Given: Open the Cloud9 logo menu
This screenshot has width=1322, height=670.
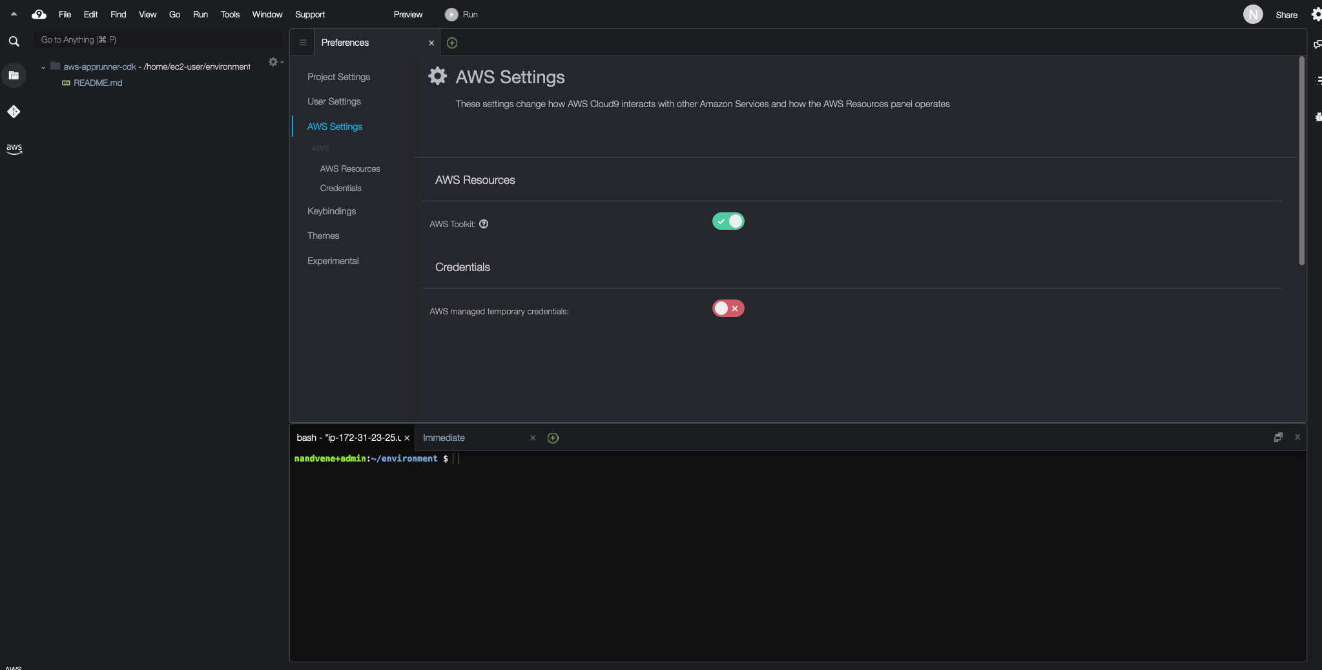Looking at the screenshot, I should pos(39,14).
